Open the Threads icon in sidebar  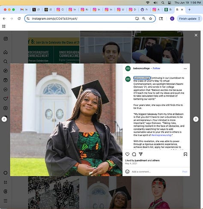pos(6,191)
